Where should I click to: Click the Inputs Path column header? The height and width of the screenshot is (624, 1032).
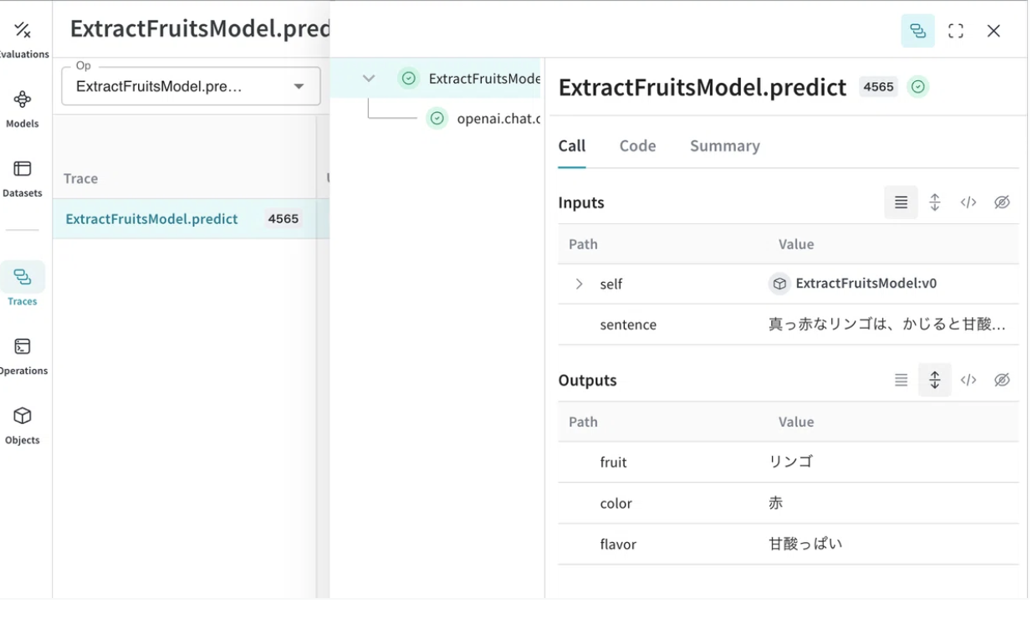pyautogui.click(x=583, y=244)
